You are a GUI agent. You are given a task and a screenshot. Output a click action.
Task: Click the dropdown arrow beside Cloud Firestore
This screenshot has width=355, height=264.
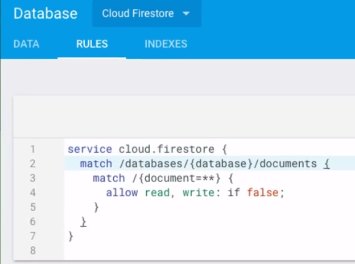point(185,14)
